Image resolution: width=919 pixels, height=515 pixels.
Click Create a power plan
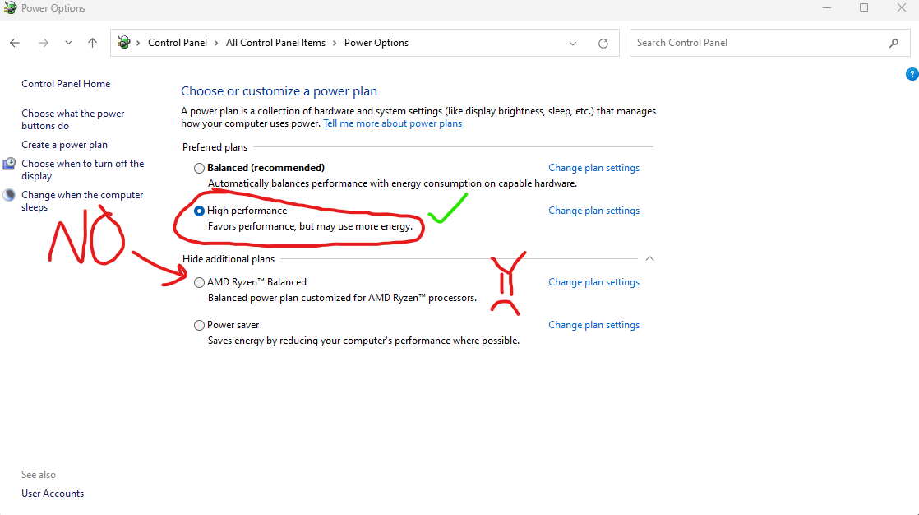click(x=64, y=145)
